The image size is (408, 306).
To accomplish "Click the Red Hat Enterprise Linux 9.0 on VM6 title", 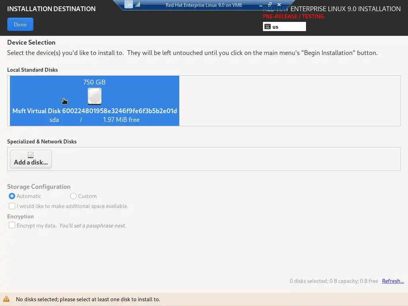I will [204, 5].
